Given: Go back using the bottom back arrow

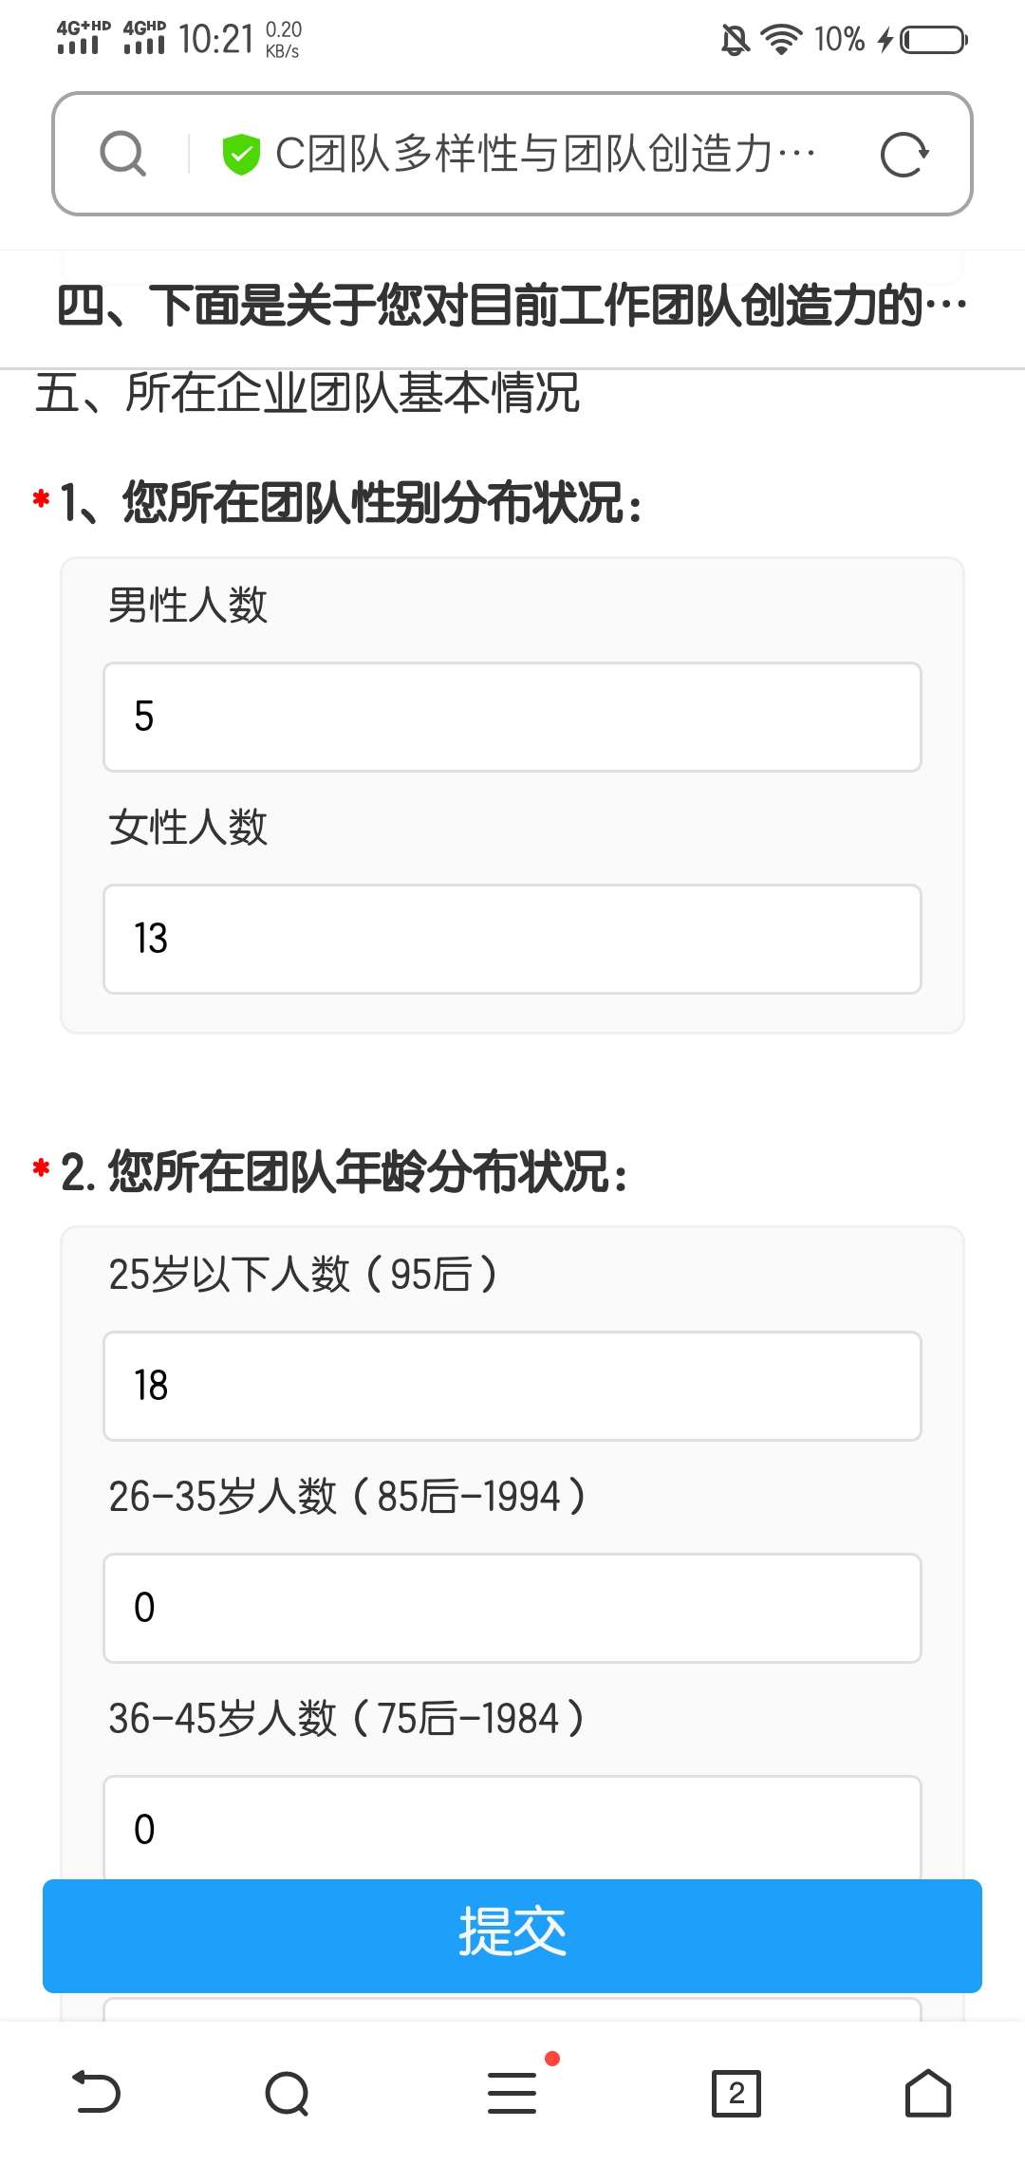Looking at the screenshot, I should coord(97,2093).
